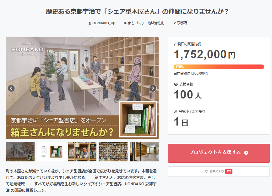
Task: Click the 175% funding progress bar
Action: pyautogui.click(x=219, y=67)
